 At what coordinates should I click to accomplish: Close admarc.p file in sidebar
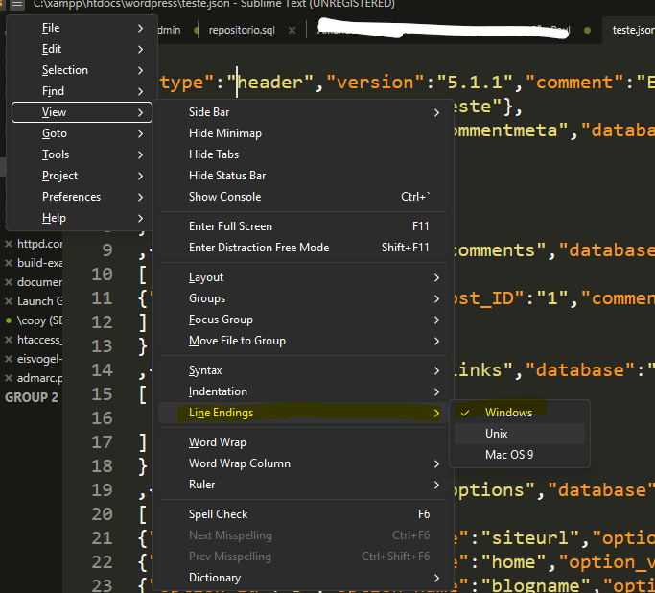[x=9, y=378]
